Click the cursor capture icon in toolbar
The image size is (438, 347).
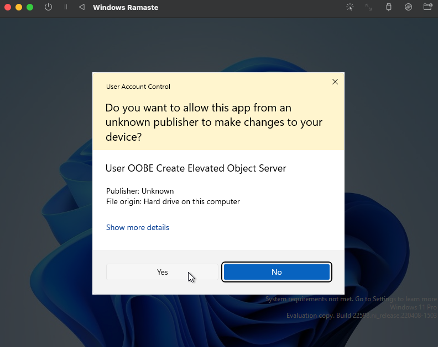tap(350, 7)
